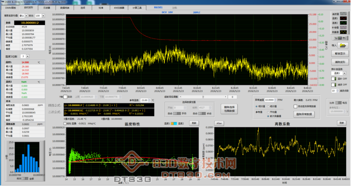Screen dimensions: 351x186
Task: Click the Allan button
Action: click(219, 123)
